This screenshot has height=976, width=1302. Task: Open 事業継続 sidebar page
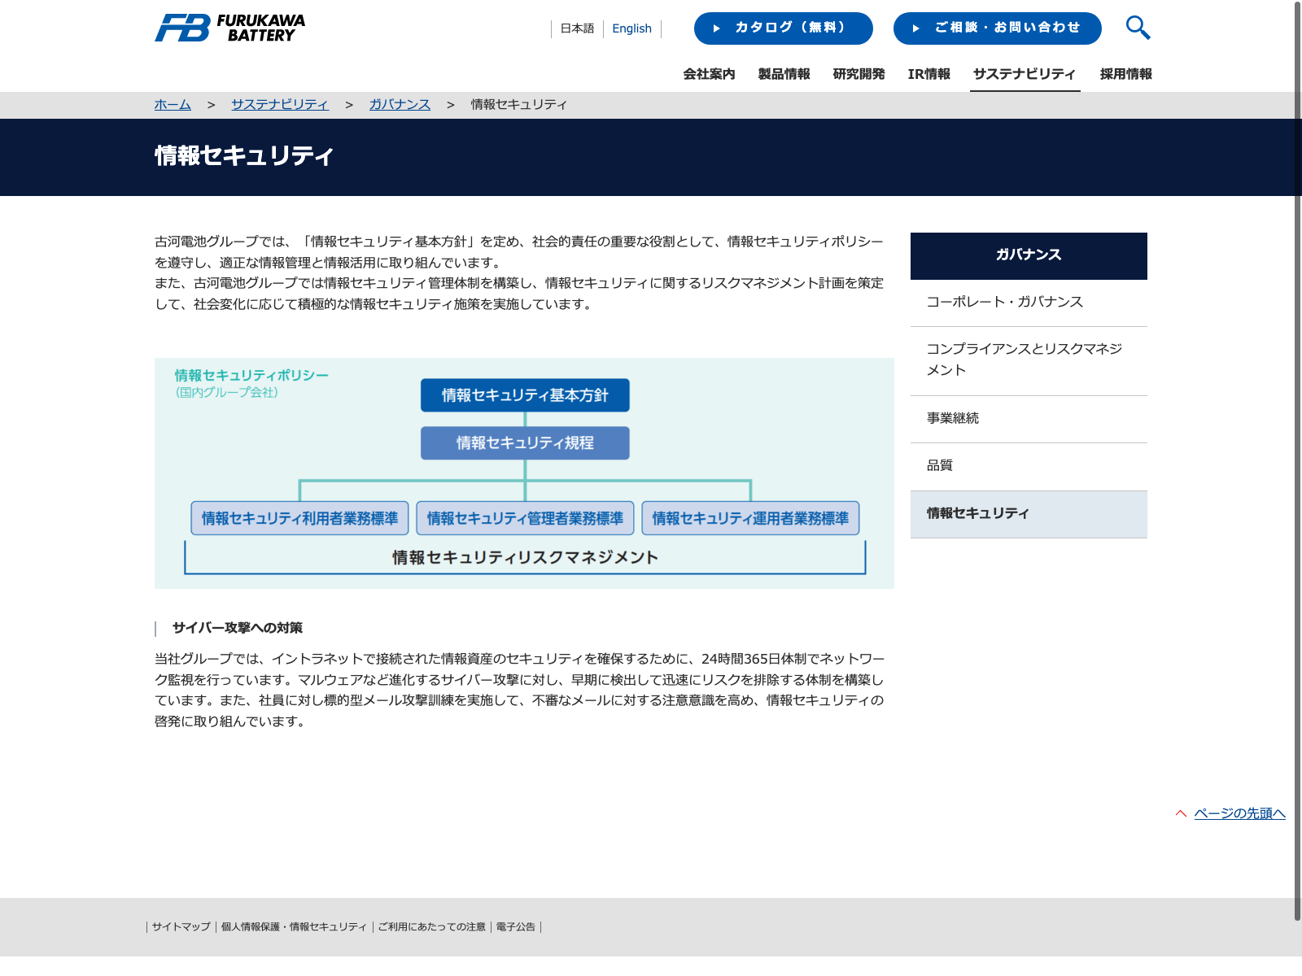click(x=953, y=418)
